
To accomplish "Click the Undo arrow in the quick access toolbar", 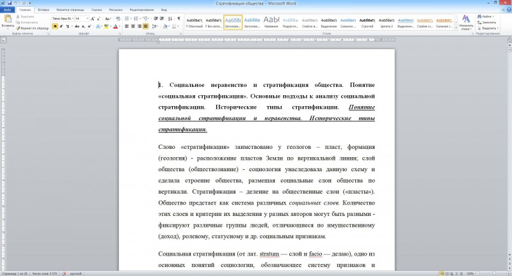I will 15,3.
